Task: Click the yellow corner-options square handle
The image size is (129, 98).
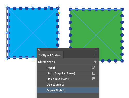Action: point(59,13)
